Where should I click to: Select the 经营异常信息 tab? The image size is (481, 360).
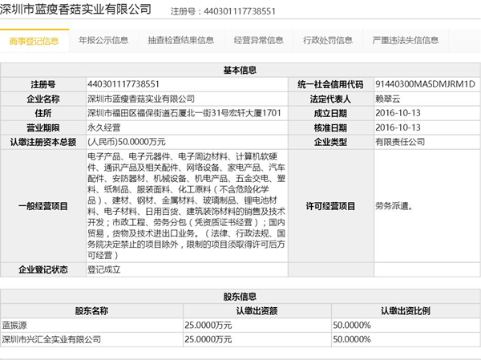[x=259, y=41]
